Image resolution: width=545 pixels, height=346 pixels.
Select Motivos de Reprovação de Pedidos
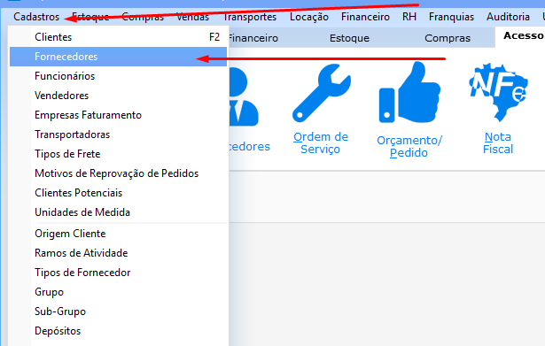[x=118, y=173]
